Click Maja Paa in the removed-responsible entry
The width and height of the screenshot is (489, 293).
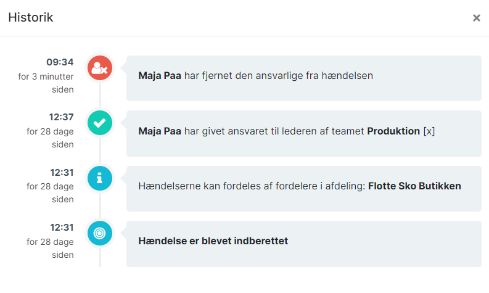coord(160,75)
